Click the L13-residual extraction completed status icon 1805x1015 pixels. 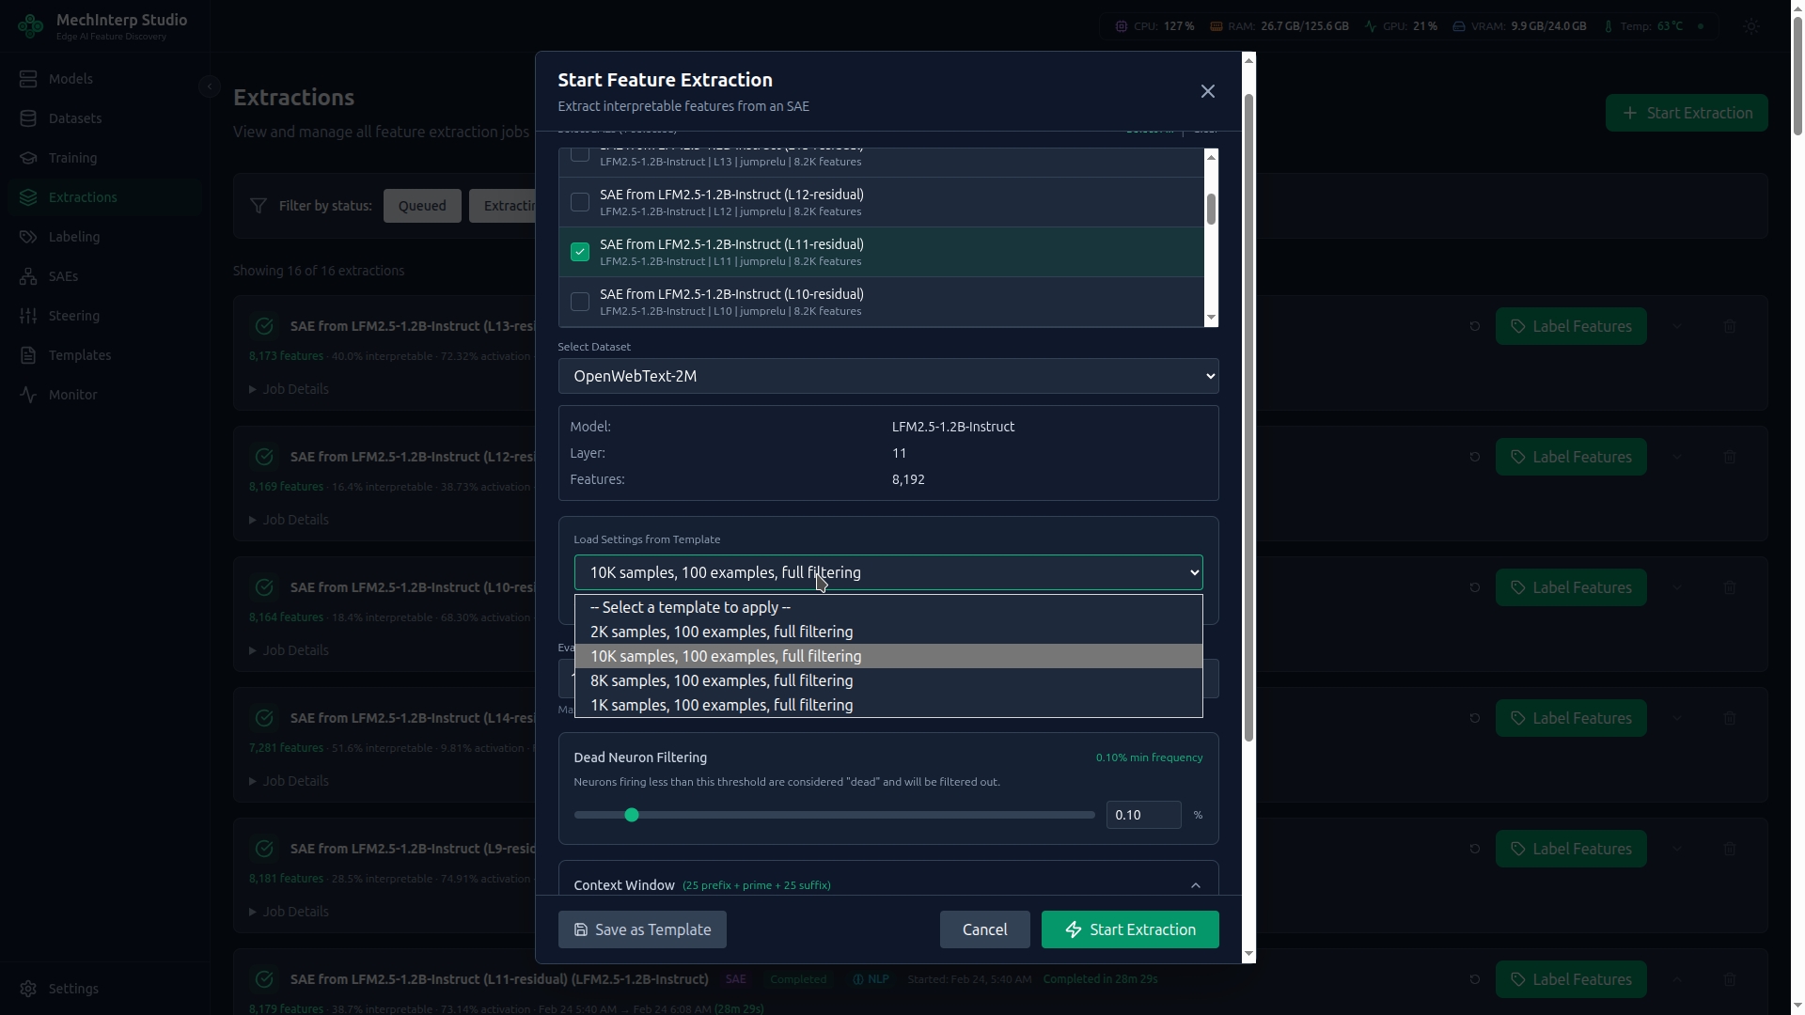[264, 326]
